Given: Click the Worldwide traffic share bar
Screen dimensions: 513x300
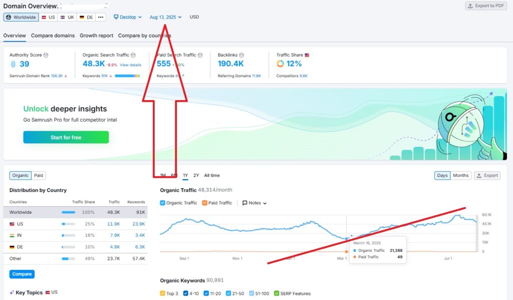Looking at the screenshot, I should point(68,212).
